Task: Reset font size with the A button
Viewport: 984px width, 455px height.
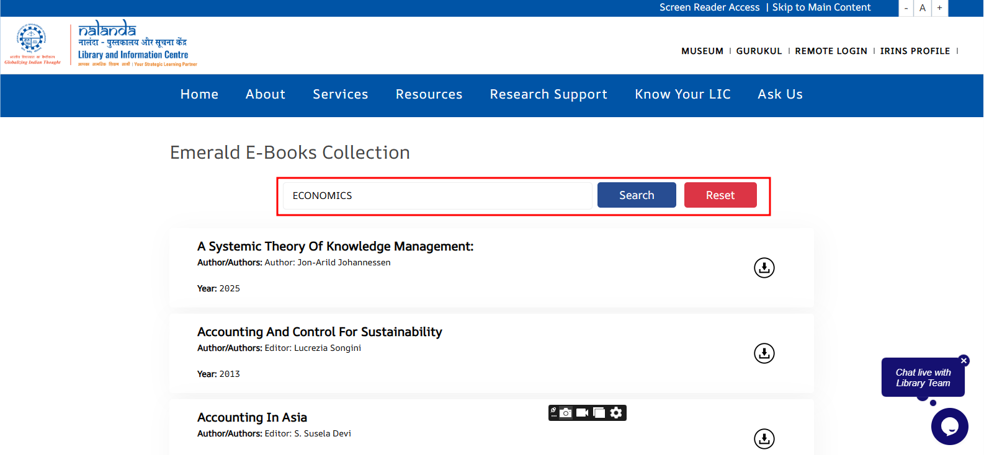Action: point(923,8)
